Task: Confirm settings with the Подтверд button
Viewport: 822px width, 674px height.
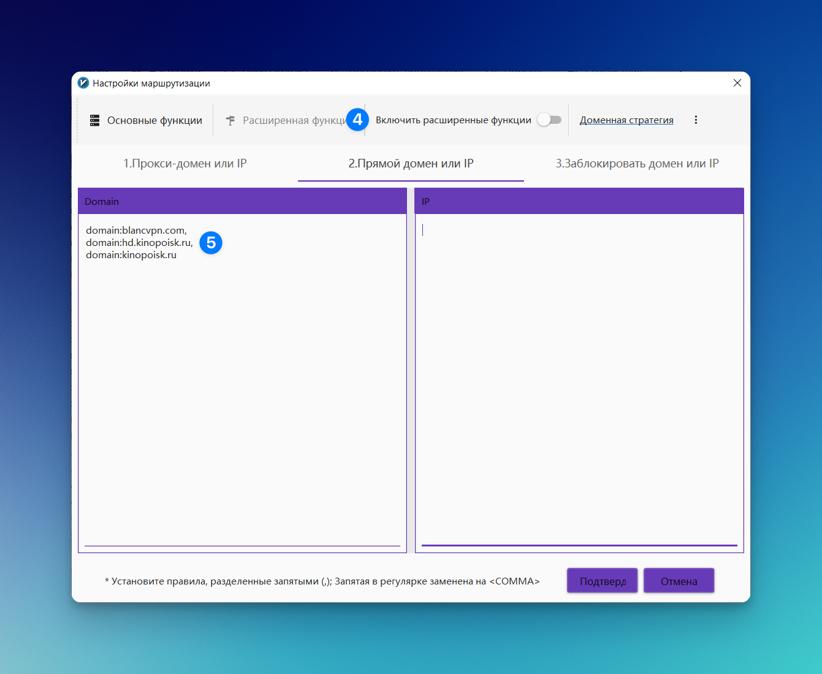Action: (x=602, y=581)
